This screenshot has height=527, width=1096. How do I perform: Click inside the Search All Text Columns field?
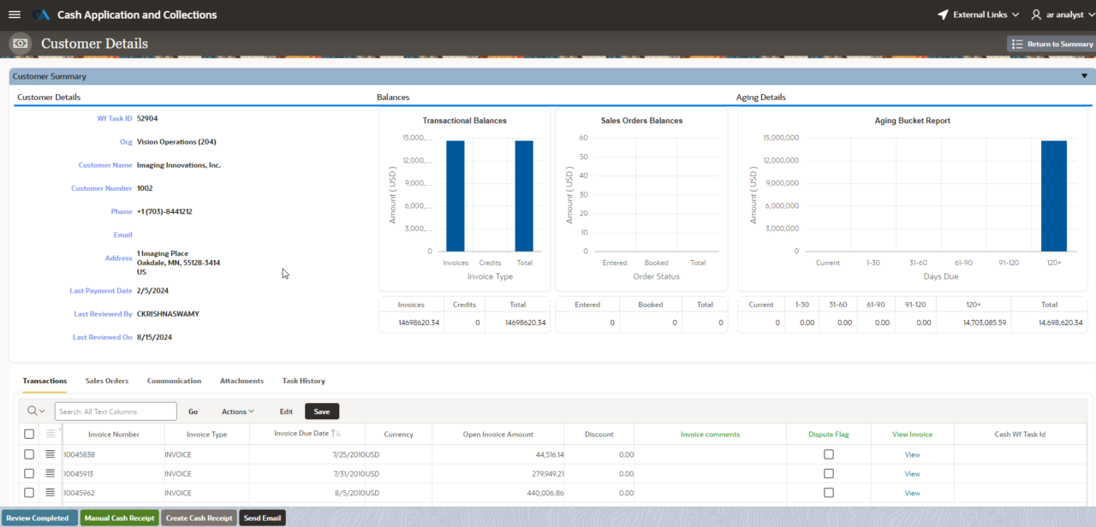click(116, 411)
